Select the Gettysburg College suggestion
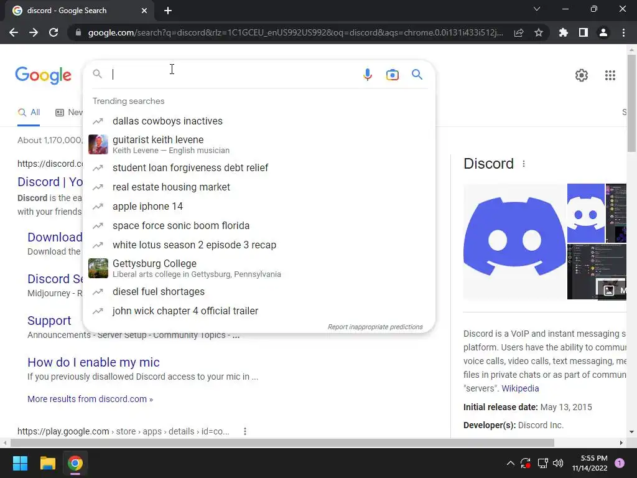This screenshot has height=478, width=637. point(259,269)
